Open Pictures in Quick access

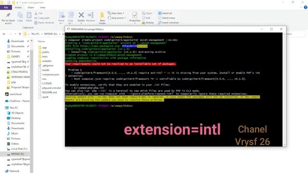coord(16,51)
